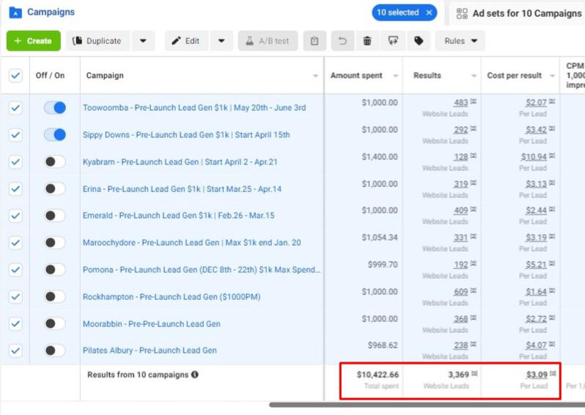585x415 pixels.
Task: Click the undo arrow icon
Action: [342, 40]
